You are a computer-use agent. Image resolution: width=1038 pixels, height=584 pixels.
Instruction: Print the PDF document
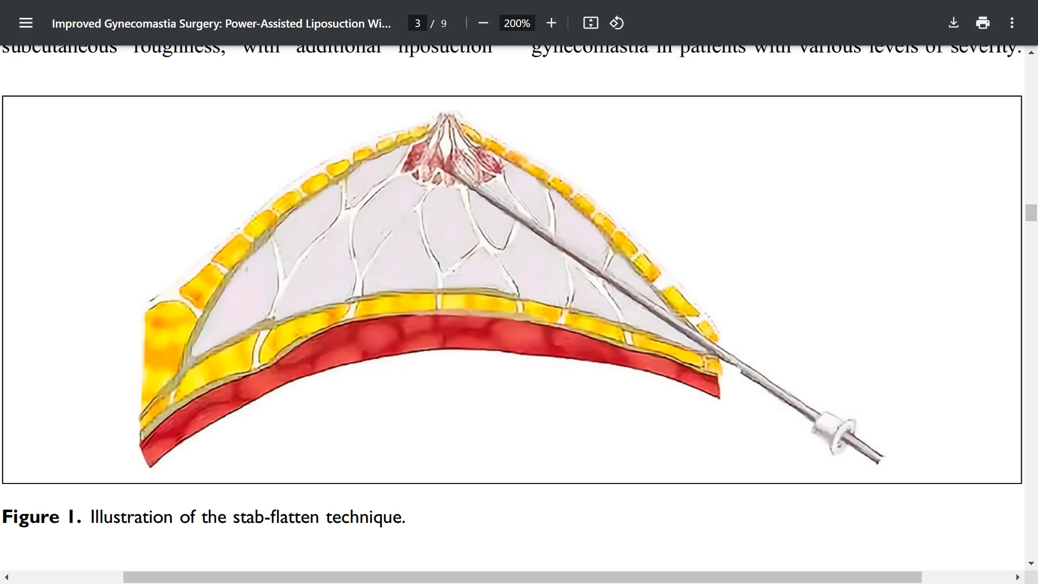[983, 23]
